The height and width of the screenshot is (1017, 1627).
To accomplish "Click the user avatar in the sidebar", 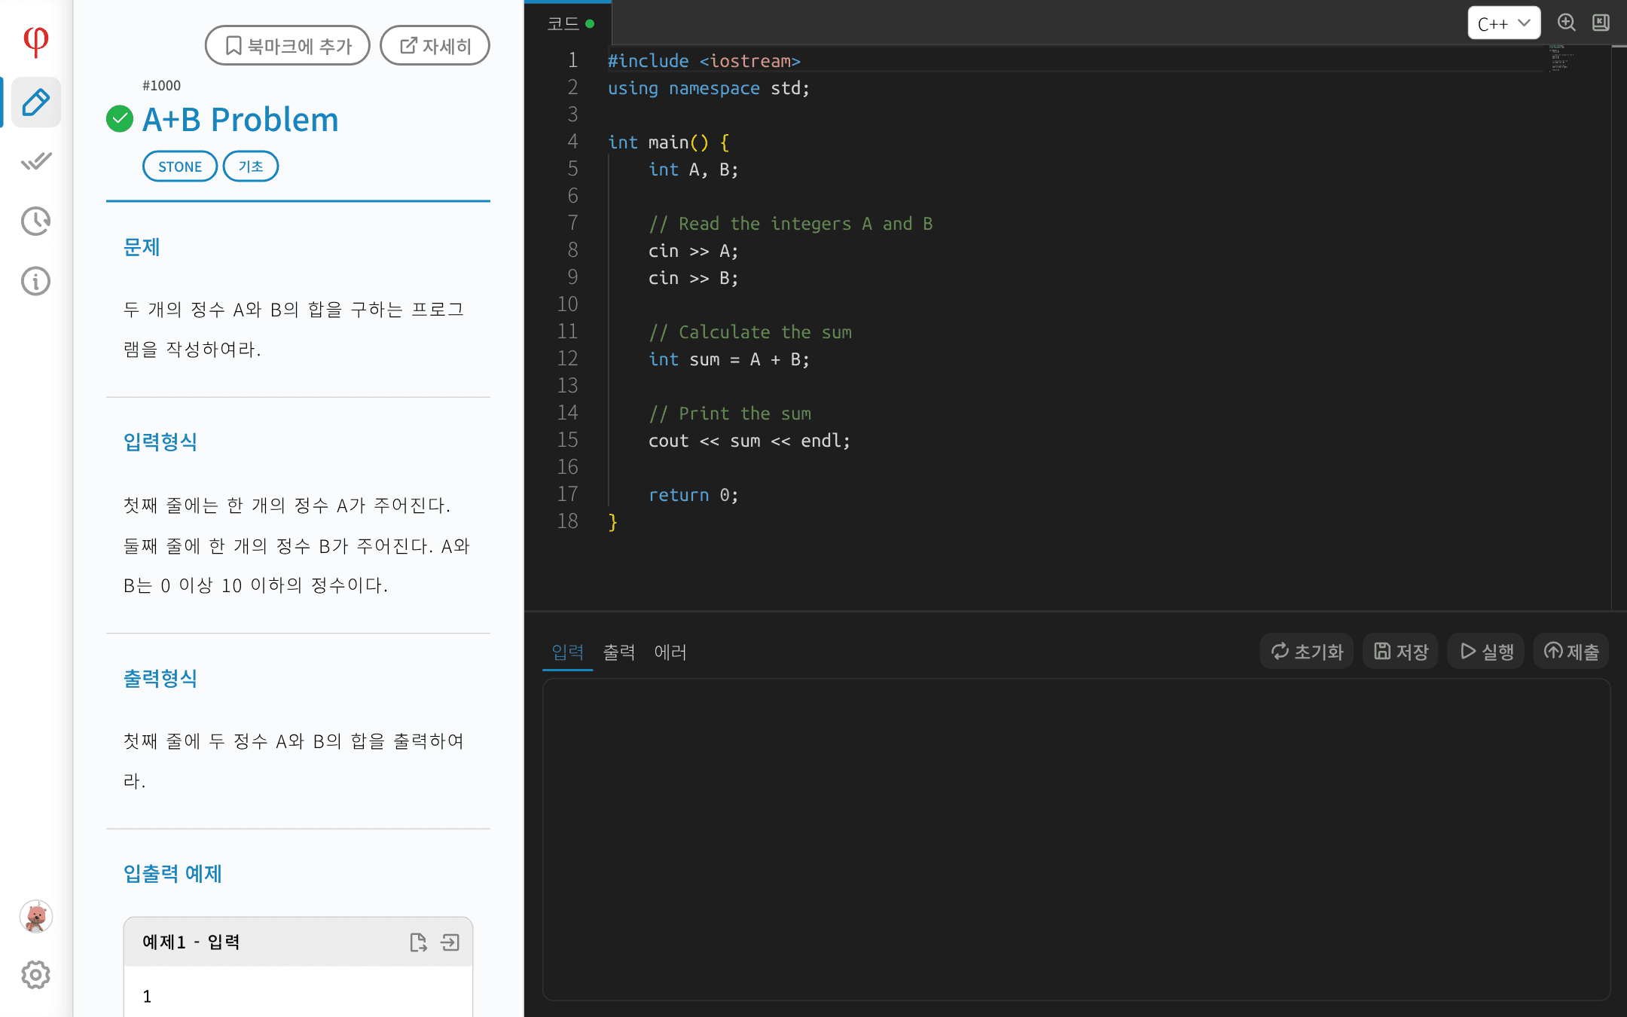I will 35,916.
